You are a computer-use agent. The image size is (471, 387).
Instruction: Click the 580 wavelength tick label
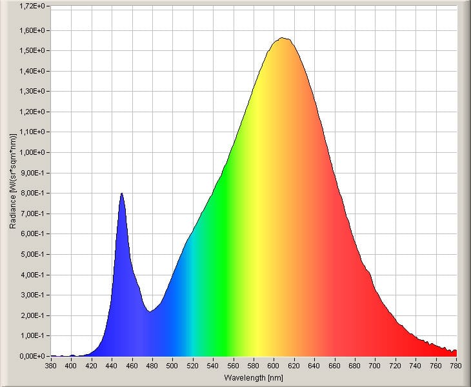point(254,366)
